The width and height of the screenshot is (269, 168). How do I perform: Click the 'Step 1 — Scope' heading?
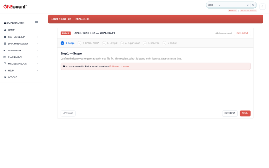(x=71, y=54)
